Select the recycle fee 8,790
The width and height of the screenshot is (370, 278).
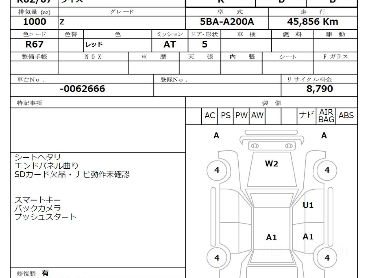[x=319, y=89]
